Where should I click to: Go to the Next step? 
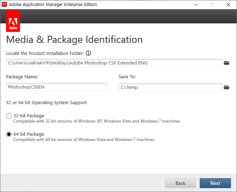point(215,183)
